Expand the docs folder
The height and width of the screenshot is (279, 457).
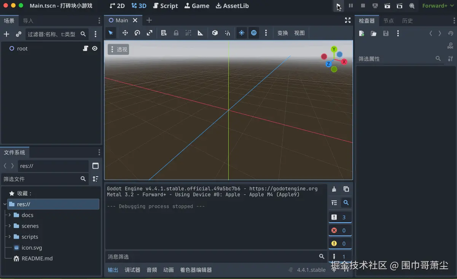(10, 215)
